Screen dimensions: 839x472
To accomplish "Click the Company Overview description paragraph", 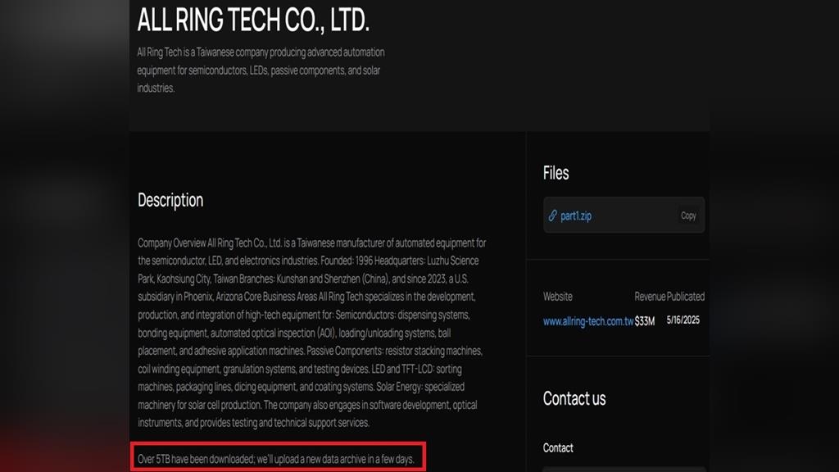I will 311,332.
